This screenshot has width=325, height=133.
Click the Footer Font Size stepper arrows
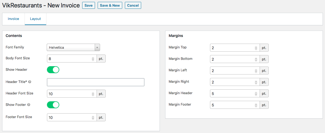[93, 117]
